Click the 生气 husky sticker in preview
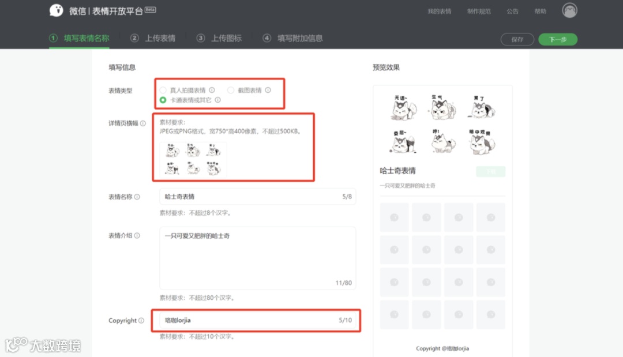The width and height of the screenshot is (623, 357). [441, 107]
